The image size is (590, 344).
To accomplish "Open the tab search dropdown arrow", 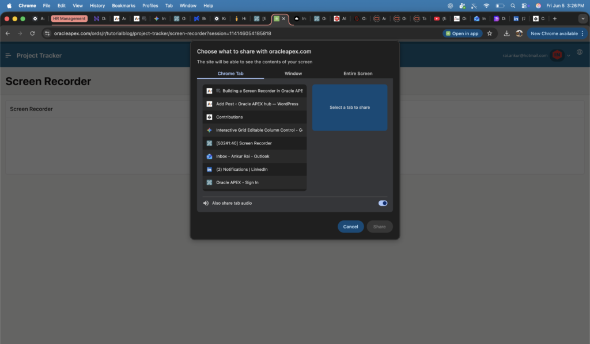I will (x=583, y=18).
